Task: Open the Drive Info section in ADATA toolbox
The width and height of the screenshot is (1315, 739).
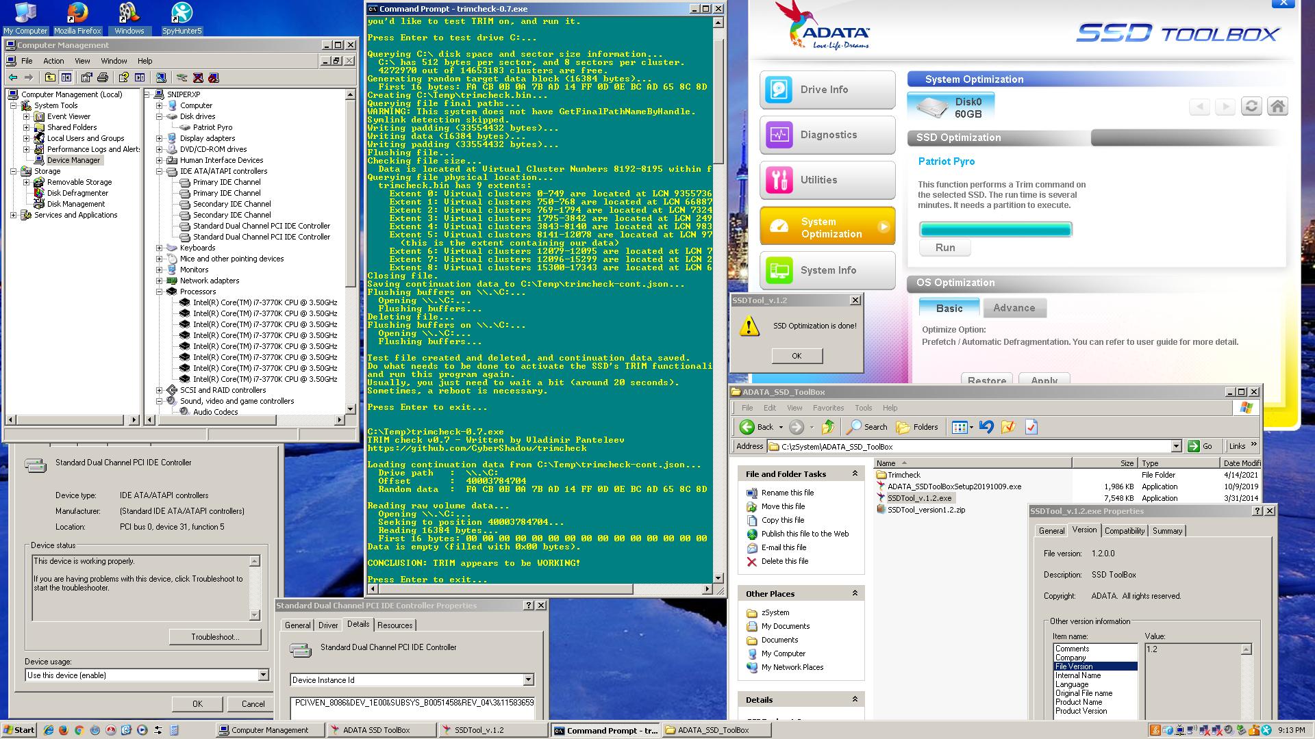Action: (x=827, y=90)
